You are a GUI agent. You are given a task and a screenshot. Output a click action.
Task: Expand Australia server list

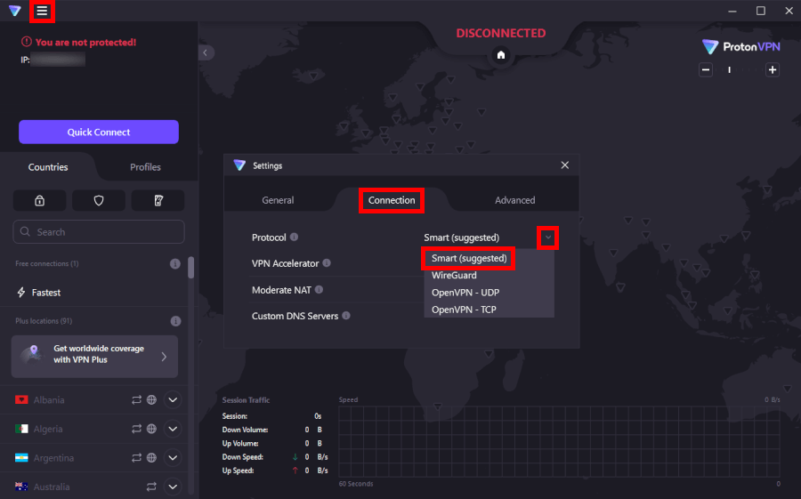click(173, 487)
